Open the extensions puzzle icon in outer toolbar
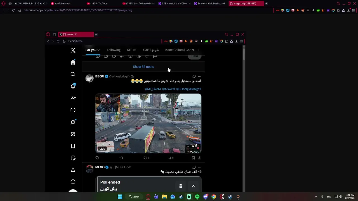Image resolution: width=358 pixels, height=201 pixels. coord(338,10)
